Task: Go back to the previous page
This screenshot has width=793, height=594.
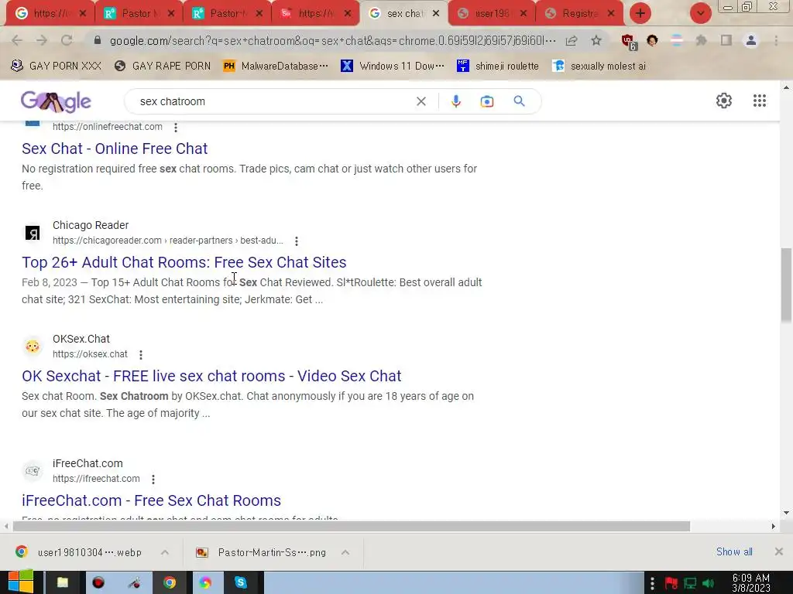Action: (17, 40)
